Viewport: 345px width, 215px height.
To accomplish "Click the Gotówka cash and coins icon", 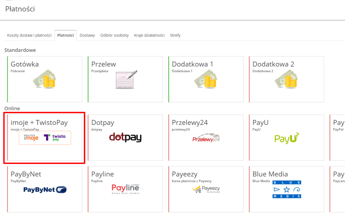I will point(45,79).
